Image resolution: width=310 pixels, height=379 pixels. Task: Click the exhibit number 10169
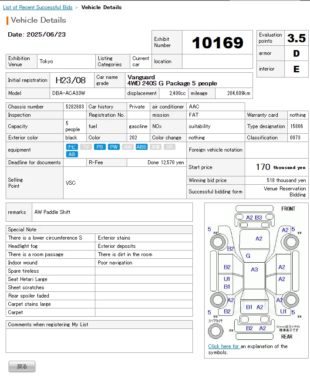pos(217,43)
